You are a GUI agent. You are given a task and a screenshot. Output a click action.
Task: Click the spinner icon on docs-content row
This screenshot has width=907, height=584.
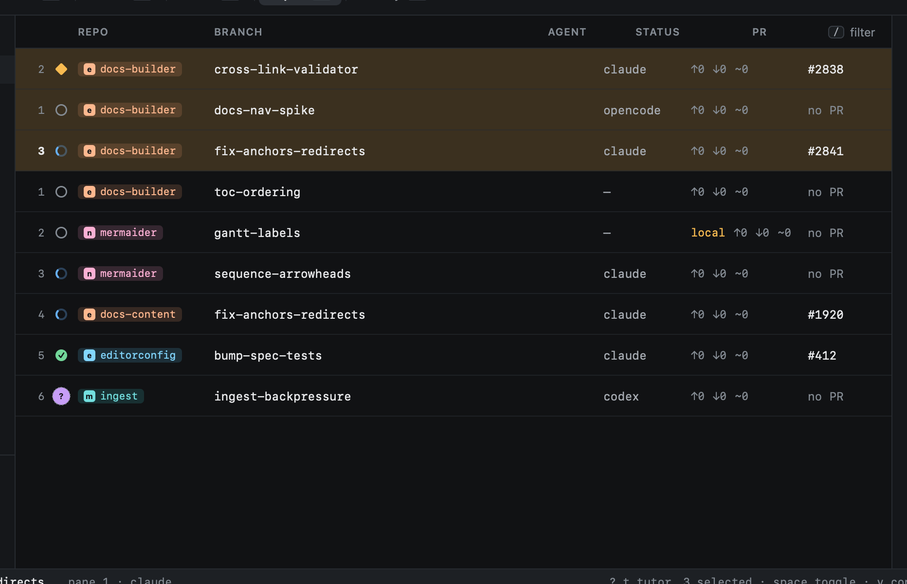pyautogui.click(x=61, y=314)
